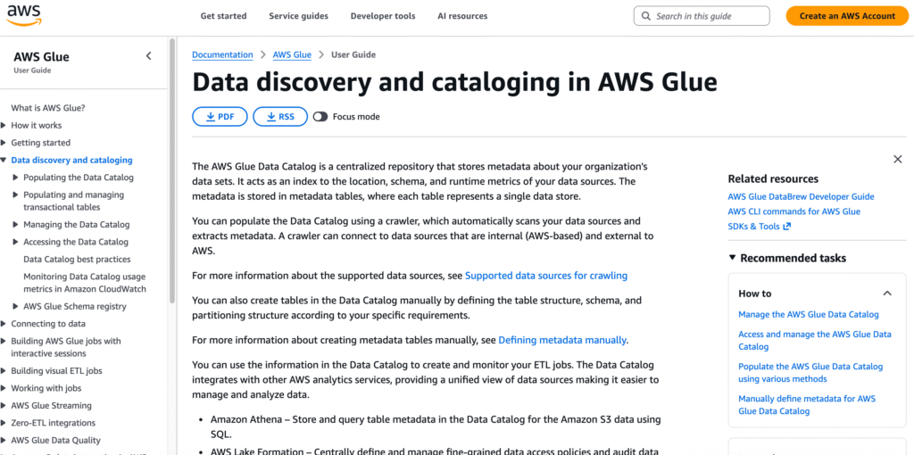Screen dimensions: 914x455
Task: Click the Search in this guide field
Action: (702, 16)
